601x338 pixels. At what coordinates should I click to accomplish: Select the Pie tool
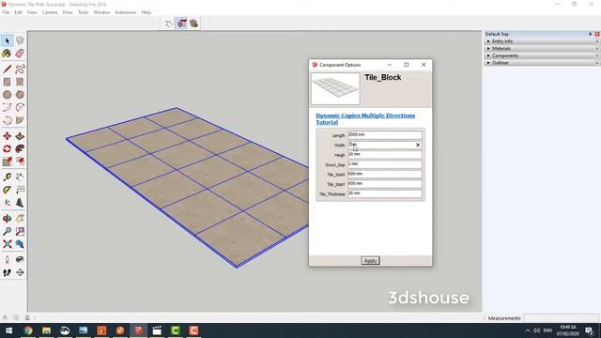[20, 120]
